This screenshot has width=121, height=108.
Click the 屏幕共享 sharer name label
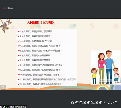tap(16, 107)
